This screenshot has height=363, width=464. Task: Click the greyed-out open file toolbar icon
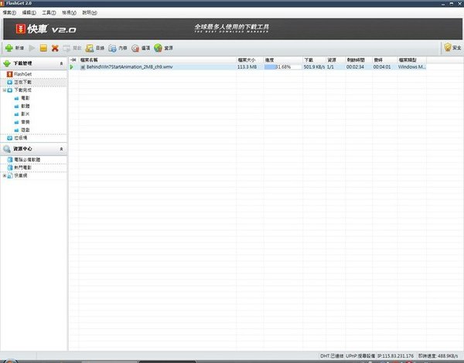point(67,48)
